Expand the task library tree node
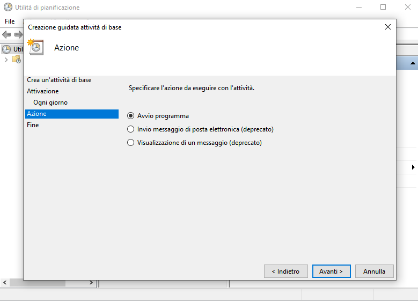The height and width of the screenshot is (301, 418). [6, 60]
